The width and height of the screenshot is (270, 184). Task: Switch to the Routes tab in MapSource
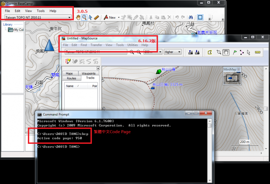click(71, 78)
